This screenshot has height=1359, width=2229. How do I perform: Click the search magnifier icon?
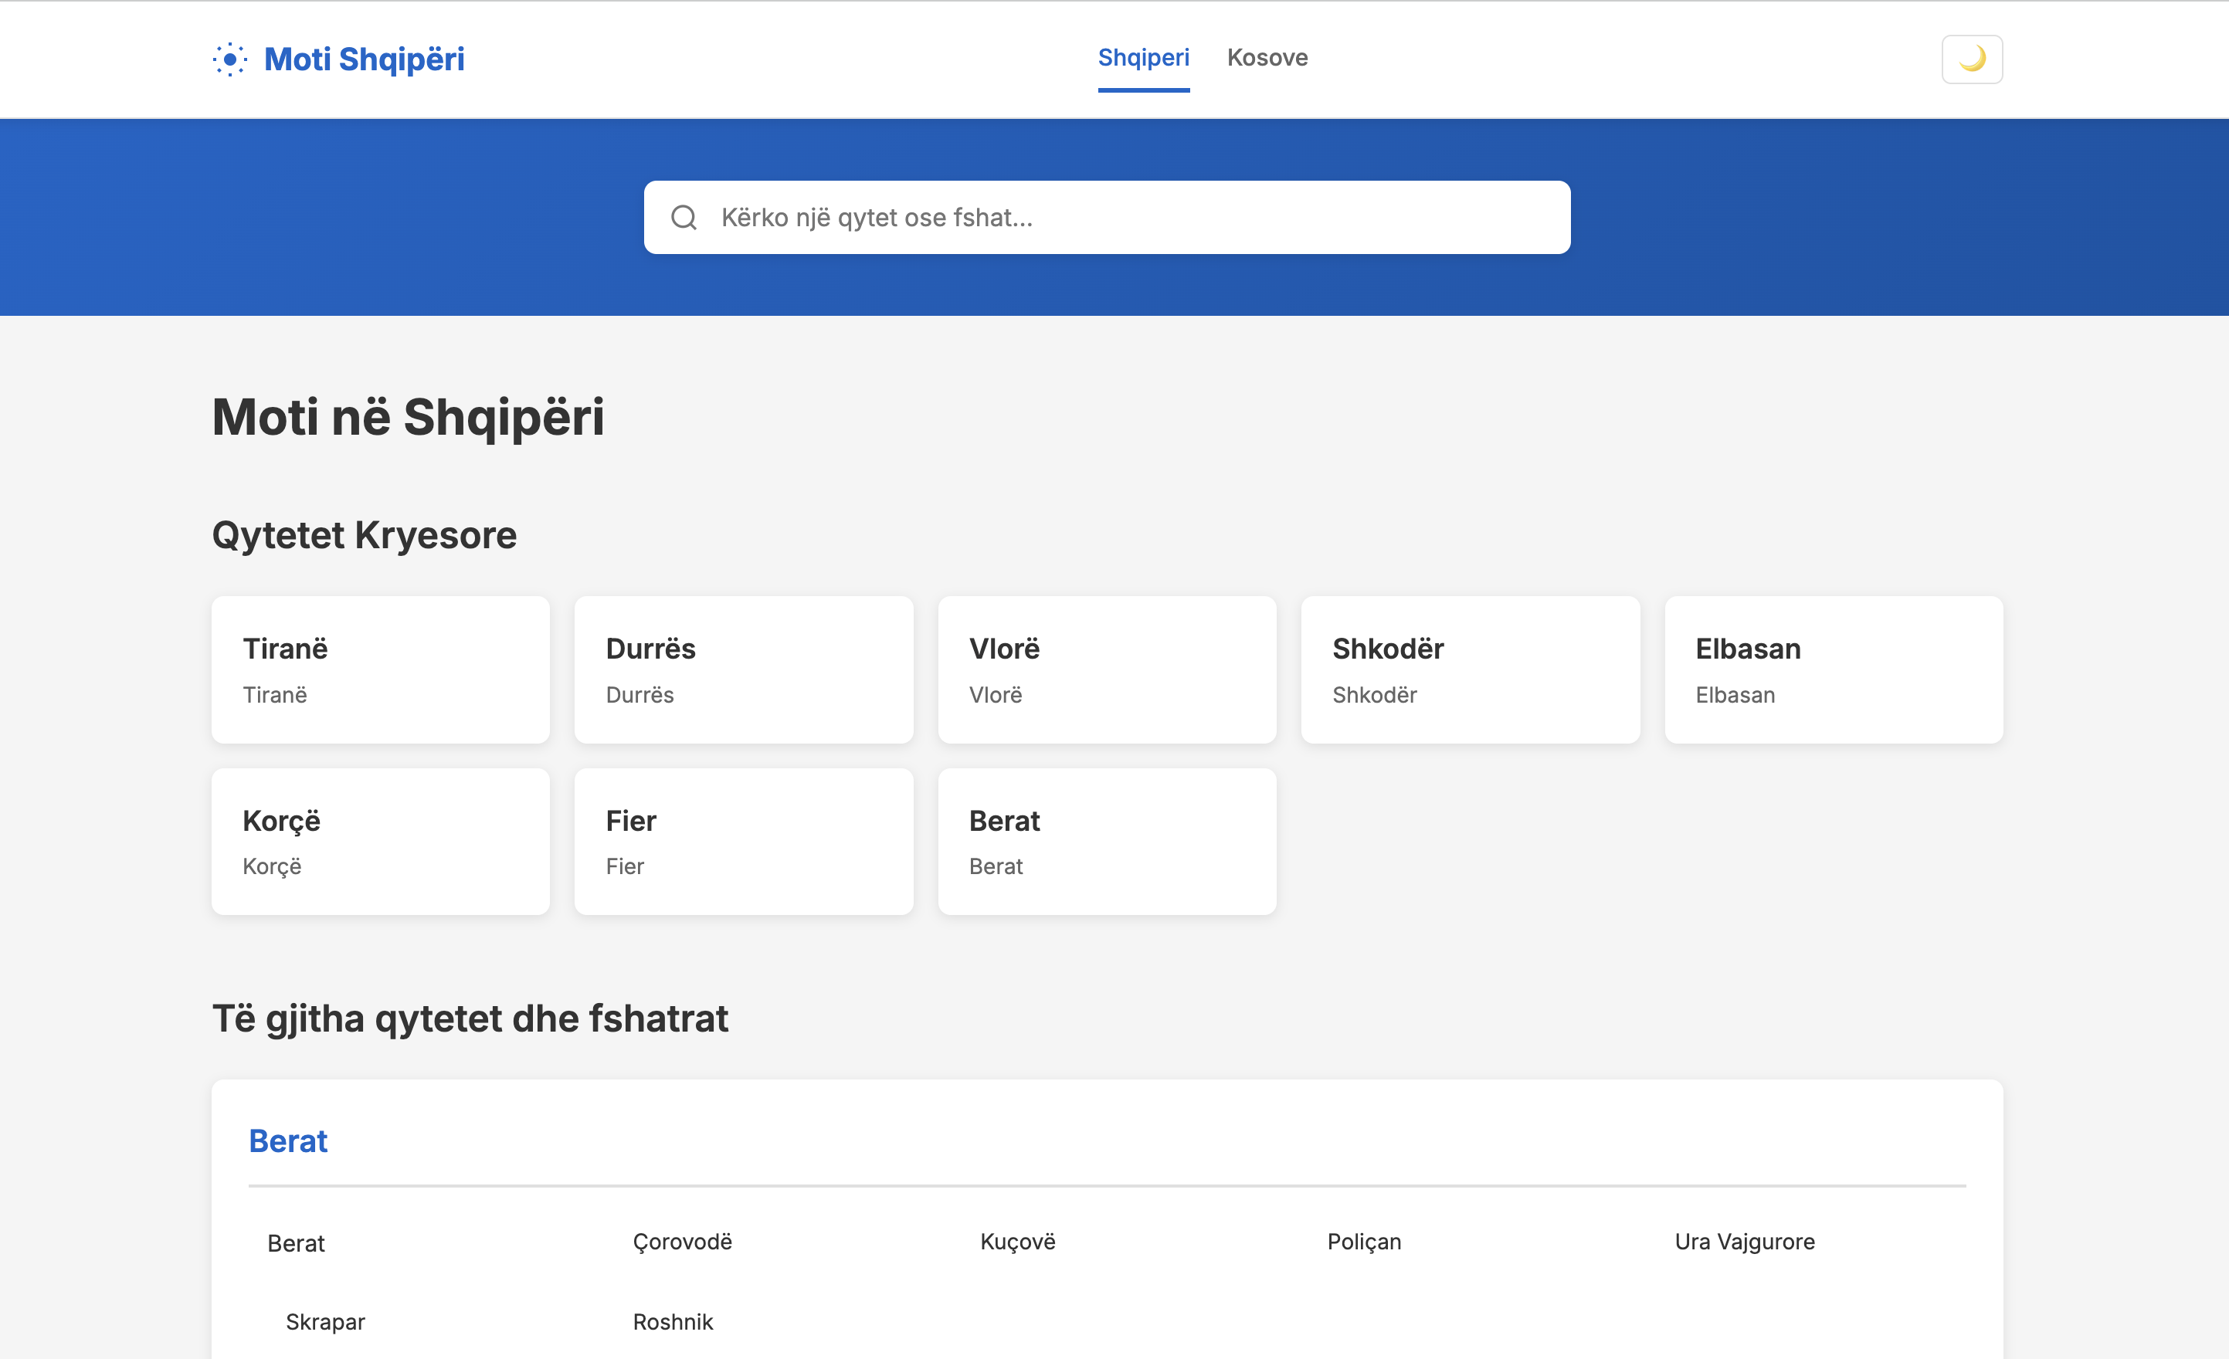684,218
